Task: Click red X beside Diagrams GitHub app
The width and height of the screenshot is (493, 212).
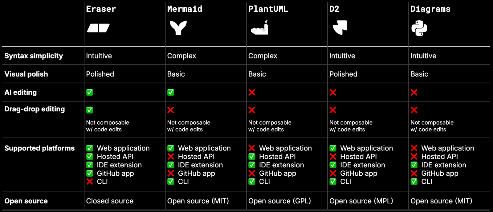Action: click(414, 173)
